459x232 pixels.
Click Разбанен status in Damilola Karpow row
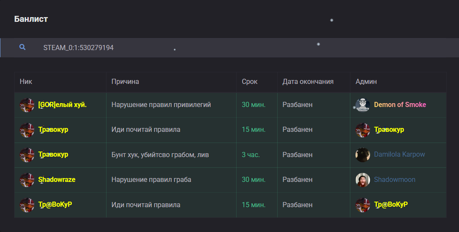coord(297,155)
